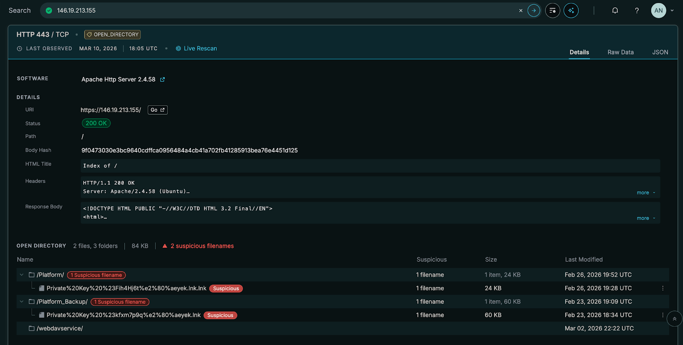The height and width of the screenshot is (345, 683).
Task: Open the /webdavservice/ folder
Action: tap(59, 328)
